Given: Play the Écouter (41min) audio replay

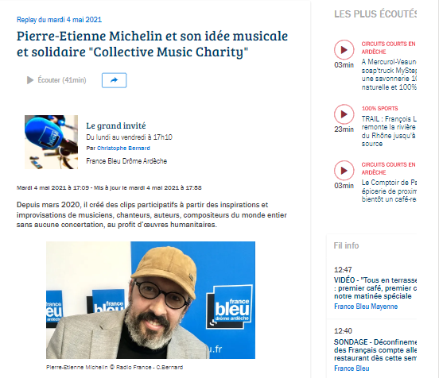Looking at the screenshot, I should (56, 80).
